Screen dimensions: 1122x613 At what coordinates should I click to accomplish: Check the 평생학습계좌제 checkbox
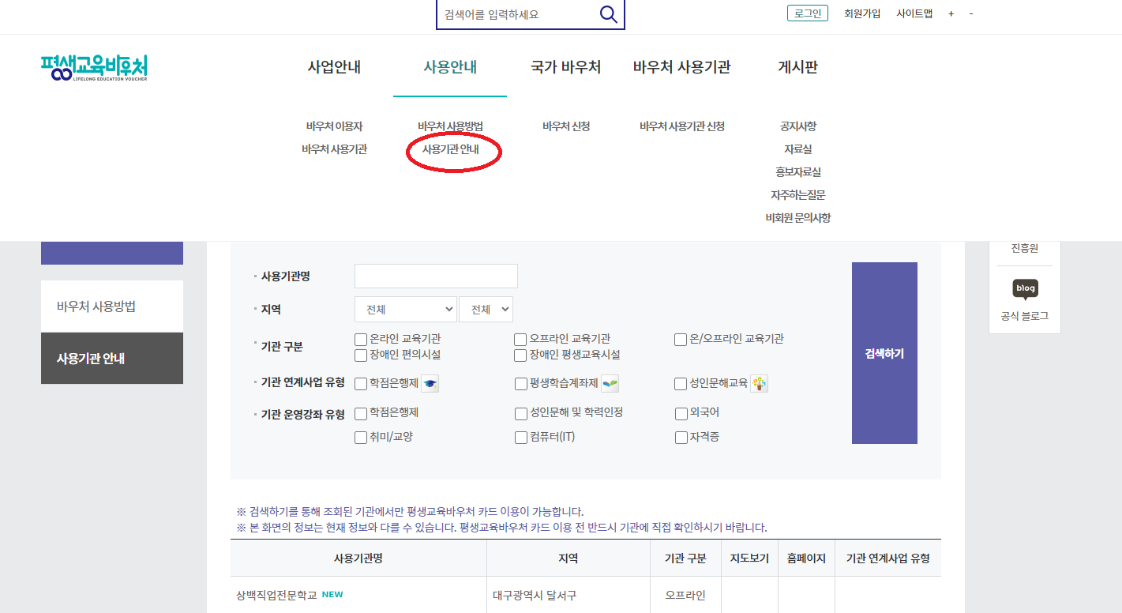521,384
